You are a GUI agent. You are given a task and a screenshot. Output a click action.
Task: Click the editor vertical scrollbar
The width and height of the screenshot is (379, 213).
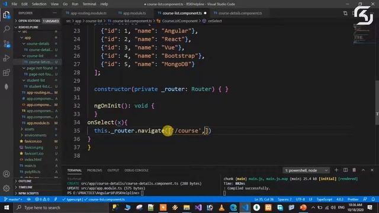coord(377,102)
